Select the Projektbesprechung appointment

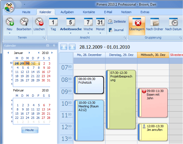121,100
